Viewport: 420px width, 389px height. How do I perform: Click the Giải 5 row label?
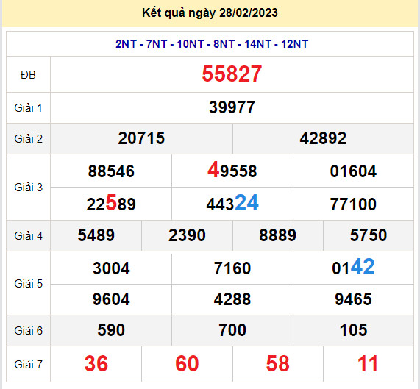pyautogui.click(x=28, y=284)
